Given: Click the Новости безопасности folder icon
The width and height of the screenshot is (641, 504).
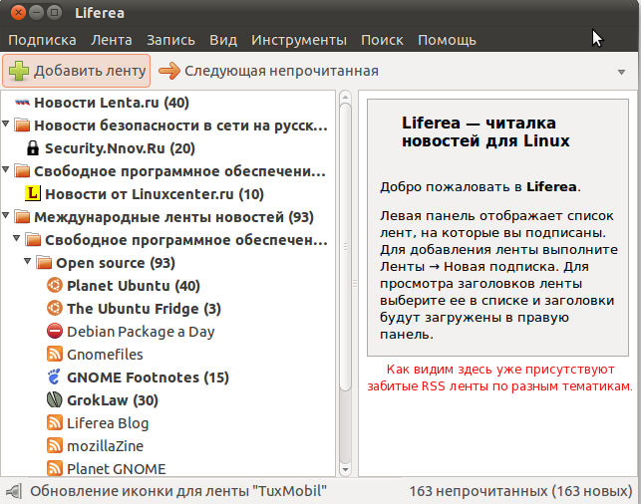Looking at the screenshot, I should pos(22,126).
